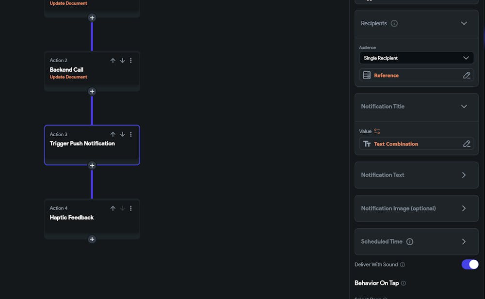The height and width of the screenshot is (299, 485).
Task: Edit the Reference recipient value
Action: click(467, 75)
